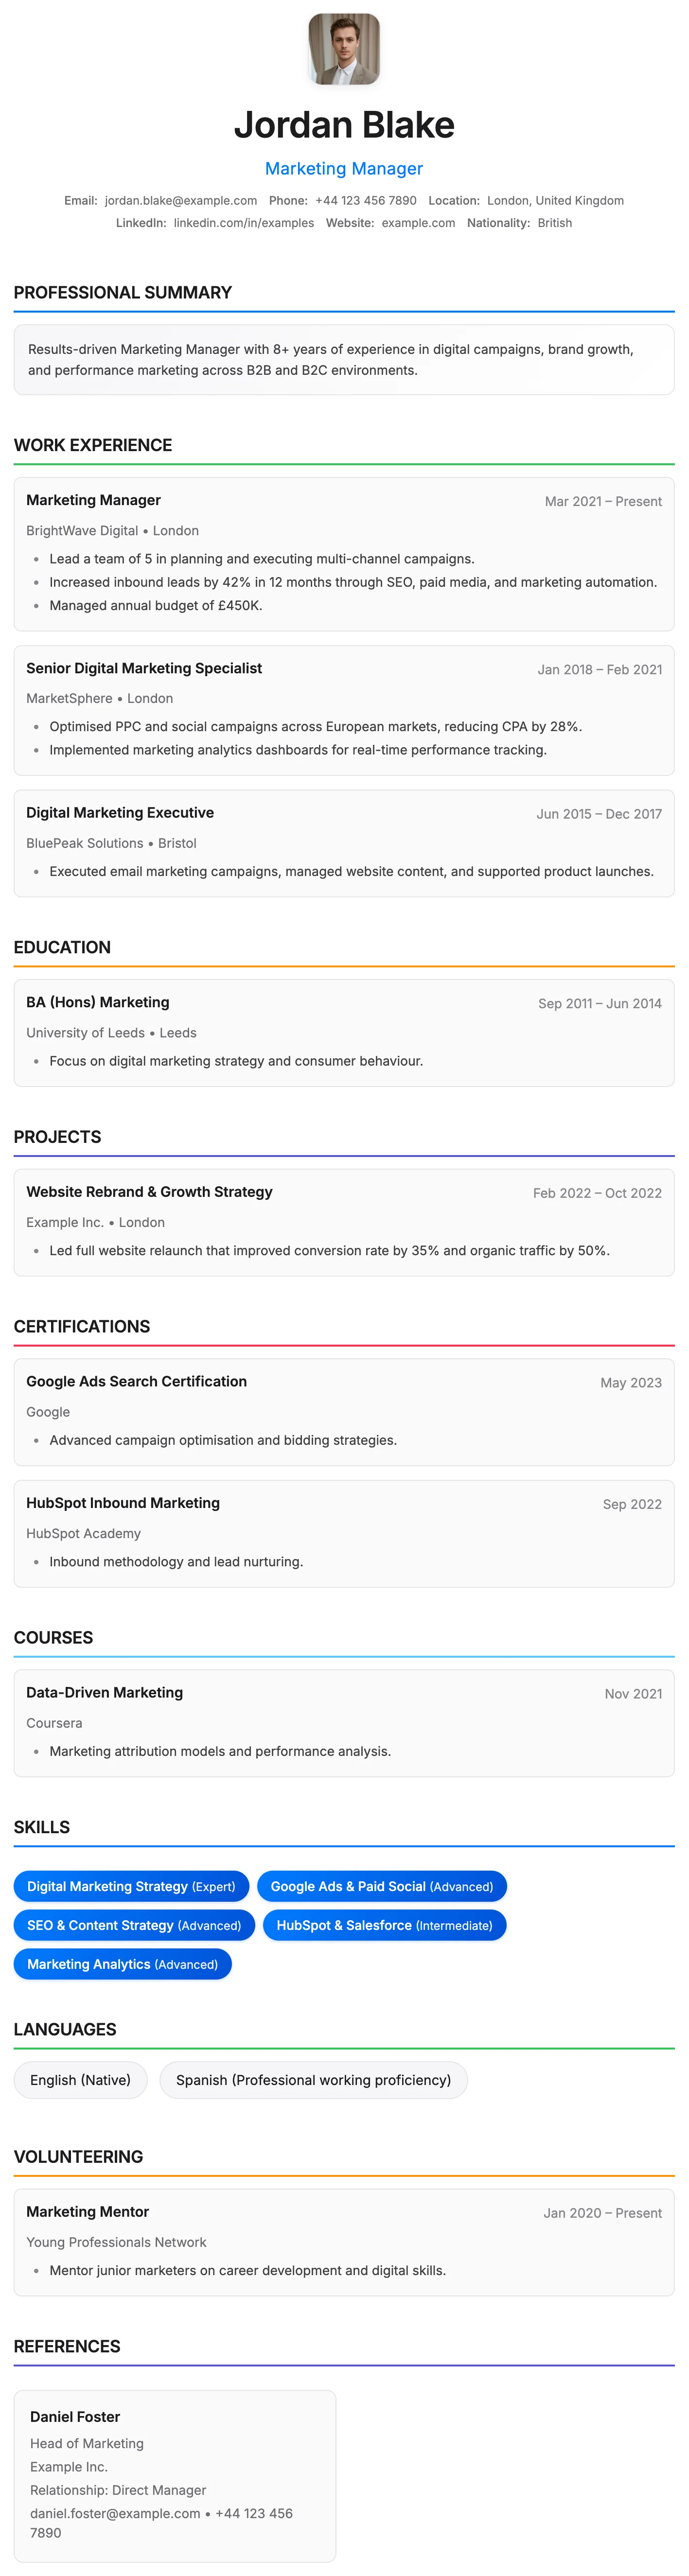Click the HubSpot Inbound Marketing certification title
The width and height of the screenshot is (689, 2576).
(123, 1503)
